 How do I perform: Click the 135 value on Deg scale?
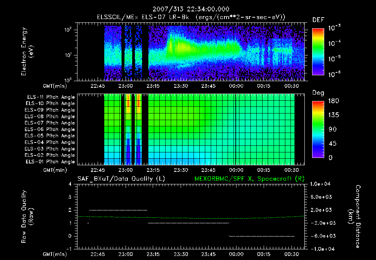[334, 115]
